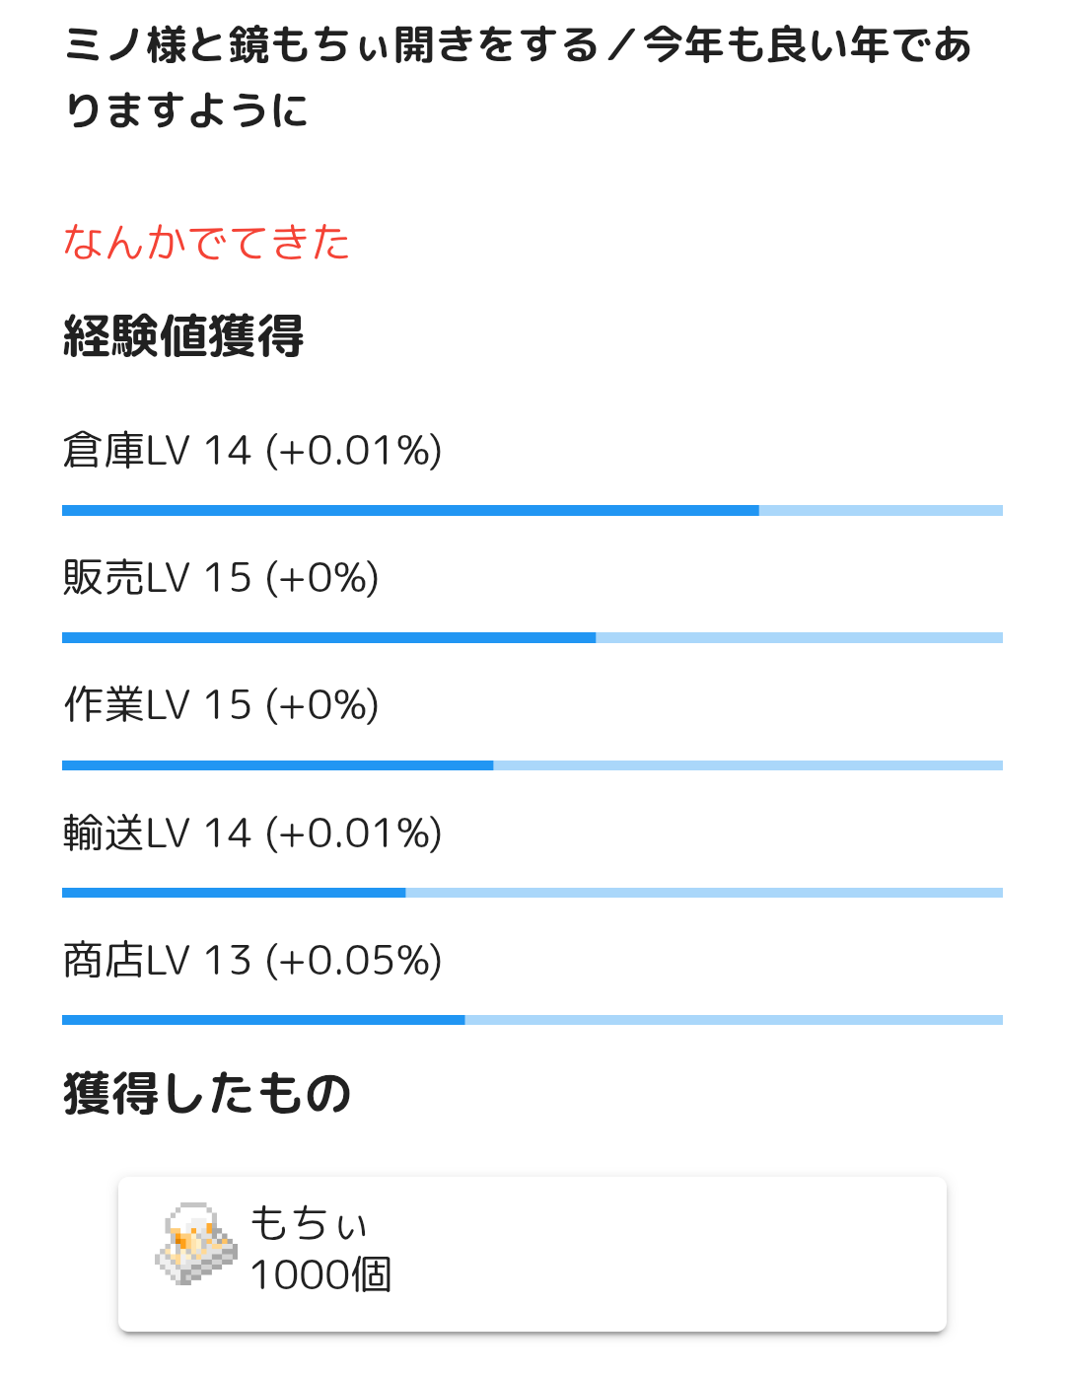Select the 販売LV 15 experience label
Screen dimensions: 1065x1378
[x=221, y=578]
